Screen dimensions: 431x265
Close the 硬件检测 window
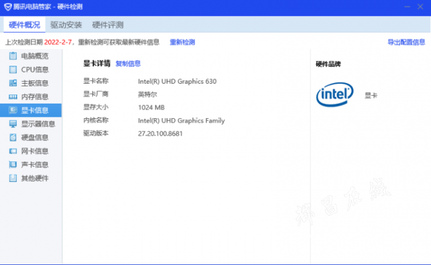click(x=420, y=7)
